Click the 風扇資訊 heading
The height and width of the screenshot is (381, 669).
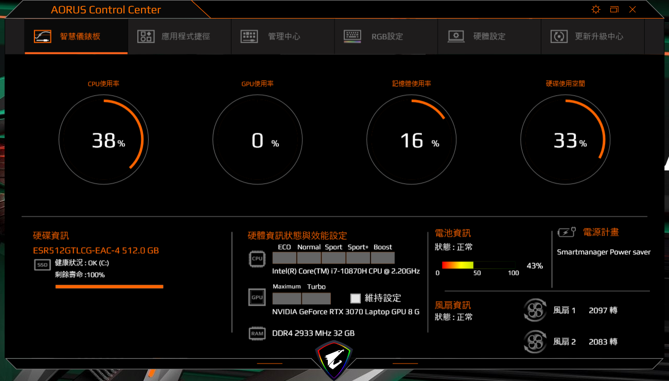(x=453, y=305)
